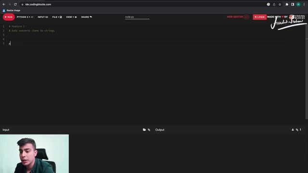The width and height of the screenshot is (308, 173).
Task: Open the Coding Blocks logo link
Action: click(297, 17)
